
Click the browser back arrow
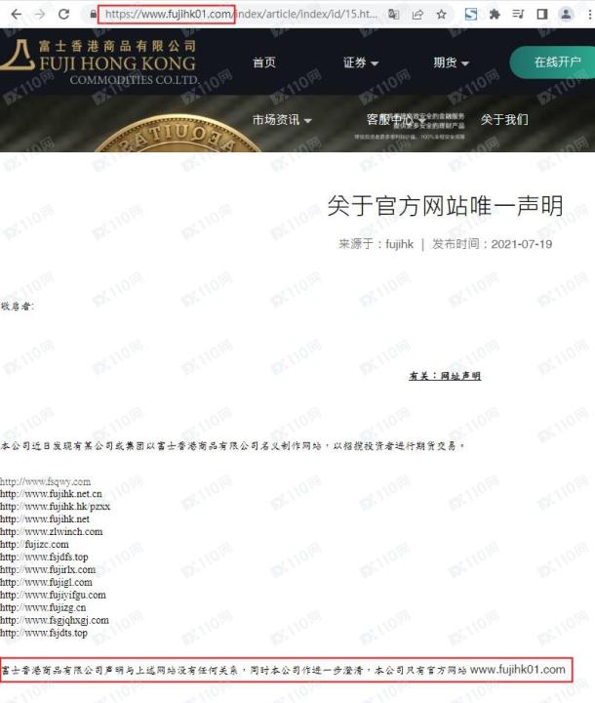point(17,15)
